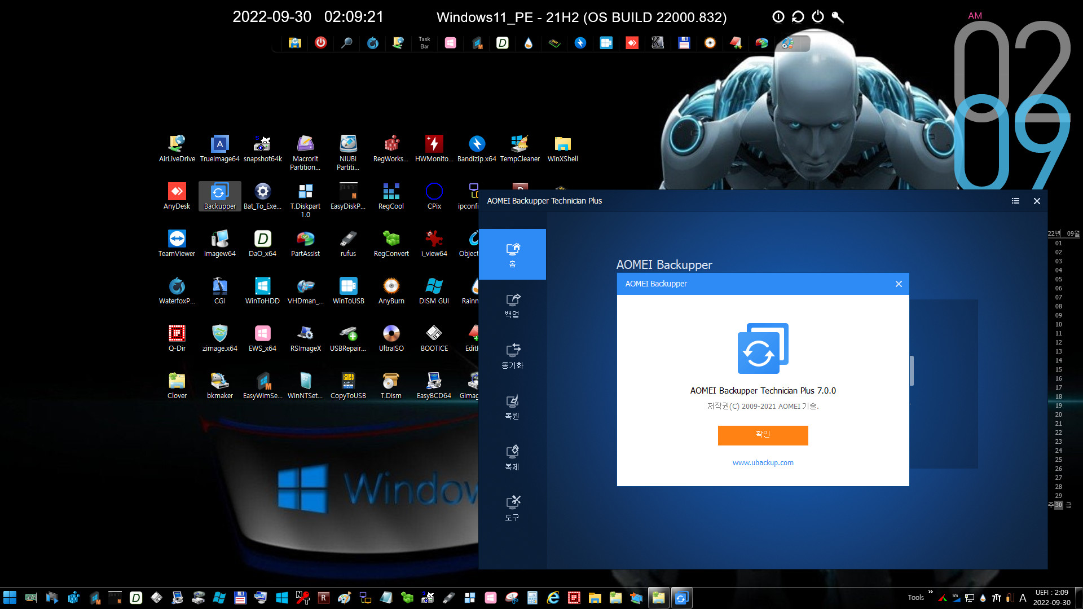Launch WinToUSB desktop icon
The height and width of the screenshot is (609, 1083).
tap(348, 291)
